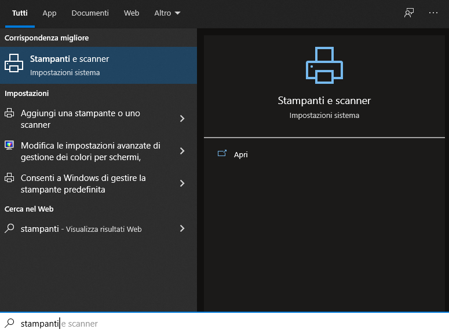This screenshot has height=333, width=449.
Task: Click the color monitor icon for gestione colori
Action: point(9,145)
